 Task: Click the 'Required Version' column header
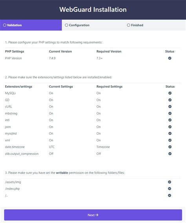coord(109,51)
